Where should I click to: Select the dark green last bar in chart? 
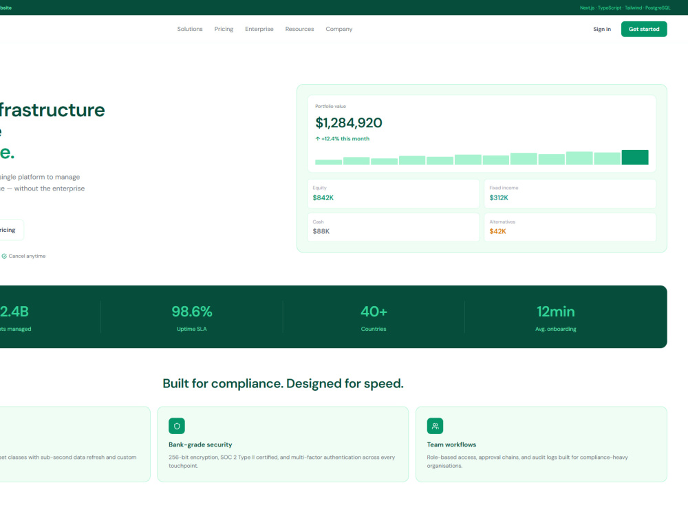point(634,157)
